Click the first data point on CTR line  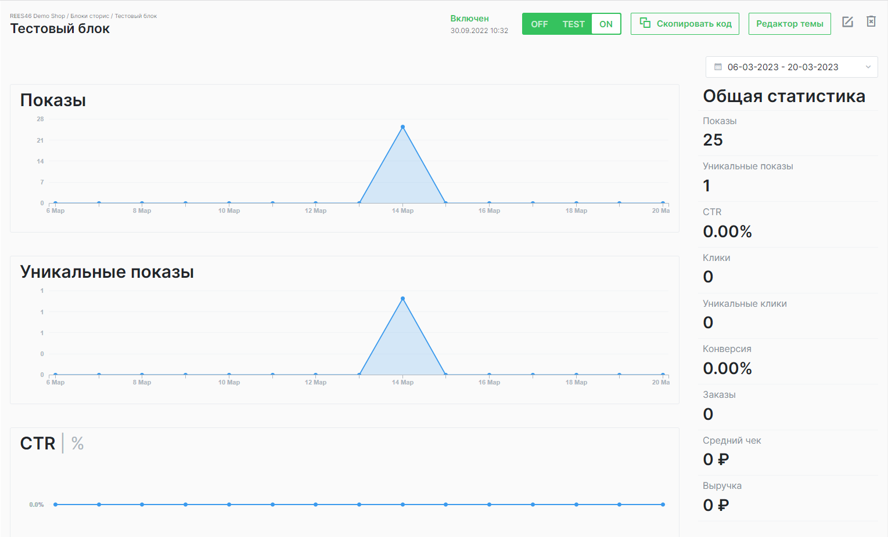56,505
